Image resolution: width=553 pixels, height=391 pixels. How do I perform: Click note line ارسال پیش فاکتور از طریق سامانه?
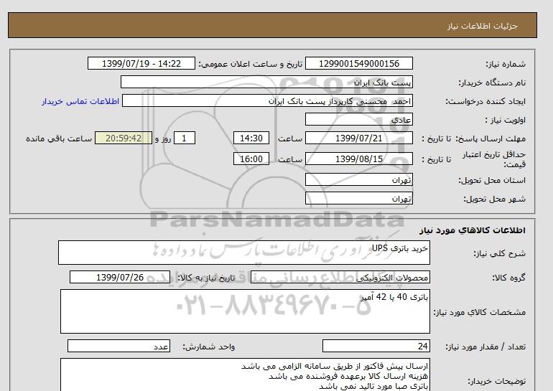click(x=335, y=367)
